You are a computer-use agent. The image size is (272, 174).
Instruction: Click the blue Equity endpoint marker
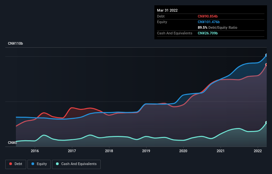click(x=266, y=55)
